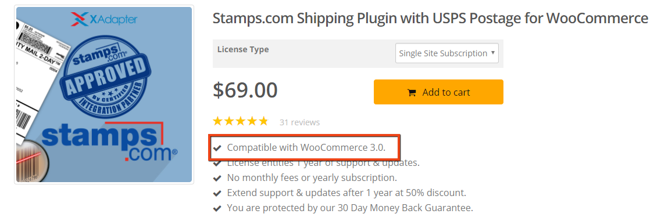The width and height of the screenshot is (661, 221).
Task: Click the $69.00 price text
Action: click(245, 90)
